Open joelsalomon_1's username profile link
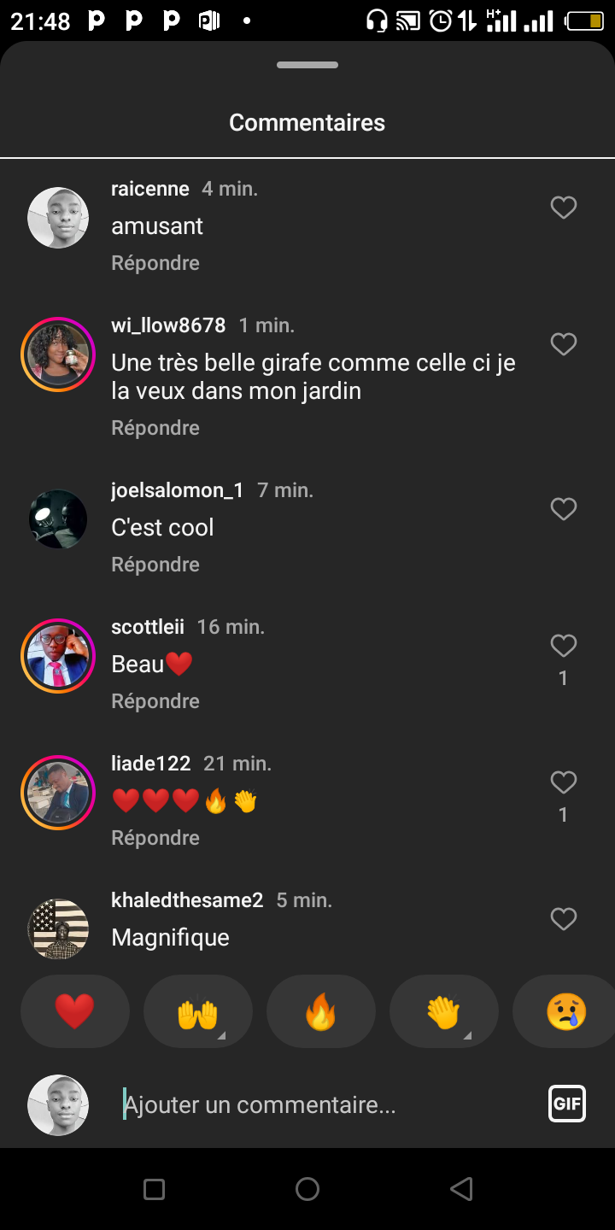This screenshot has width=615, height=1230. tap(177, 490)
